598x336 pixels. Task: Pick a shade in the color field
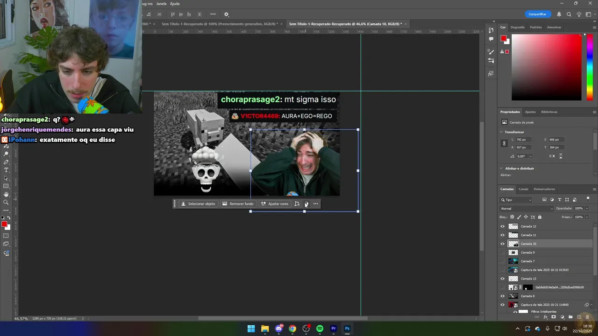point(547,68)
